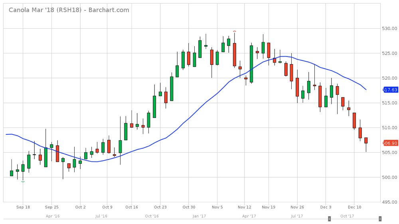The height and width of the screenshot is (224, 399).
Task: Click Oct '16 on the range navigator
Action: [152, 216]
